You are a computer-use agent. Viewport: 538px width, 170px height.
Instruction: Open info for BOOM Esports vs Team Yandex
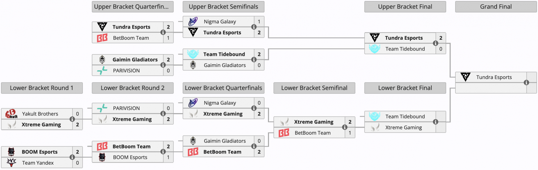pyautogui.click(x=72, y=157)
